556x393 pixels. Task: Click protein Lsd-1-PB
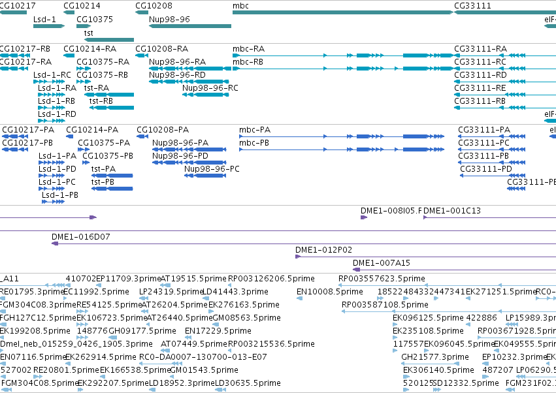[53, 202]
